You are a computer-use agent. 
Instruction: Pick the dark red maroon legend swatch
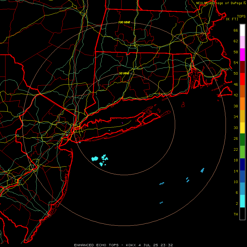tap(242, 67)
